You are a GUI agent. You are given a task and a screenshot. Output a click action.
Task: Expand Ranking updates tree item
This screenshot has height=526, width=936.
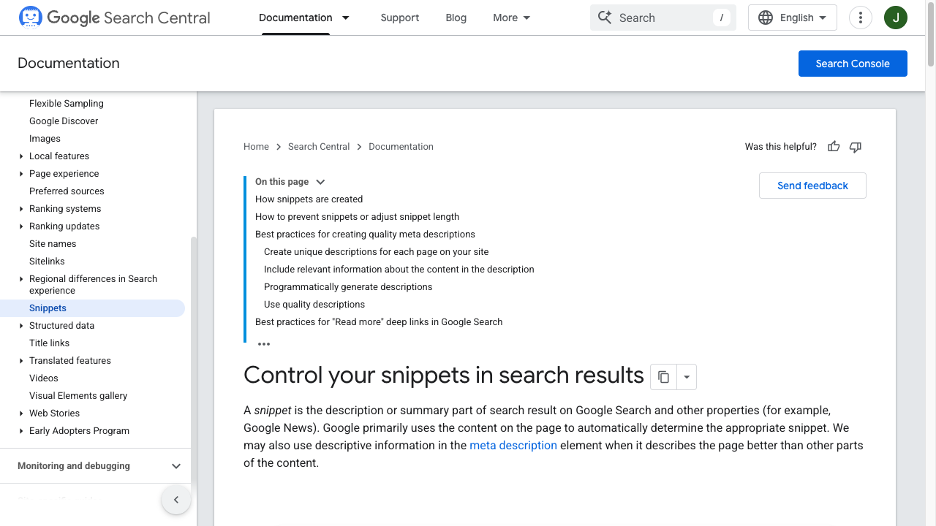[x=21, y=226]
